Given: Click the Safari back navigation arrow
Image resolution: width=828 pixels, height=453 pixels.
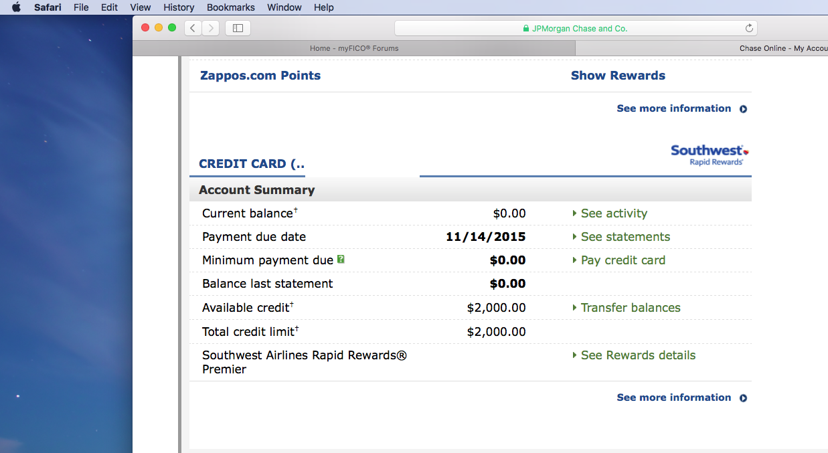Looking at the screenshot, I should coord(193,28).
